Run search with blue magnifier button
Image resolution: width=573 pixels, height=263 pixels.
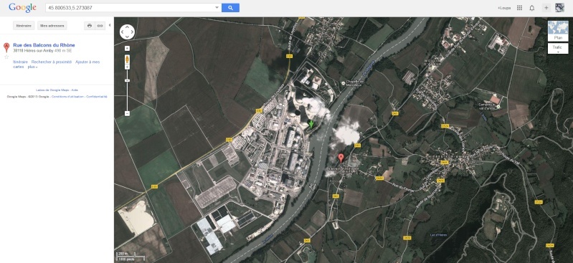[x=230, y=8]
